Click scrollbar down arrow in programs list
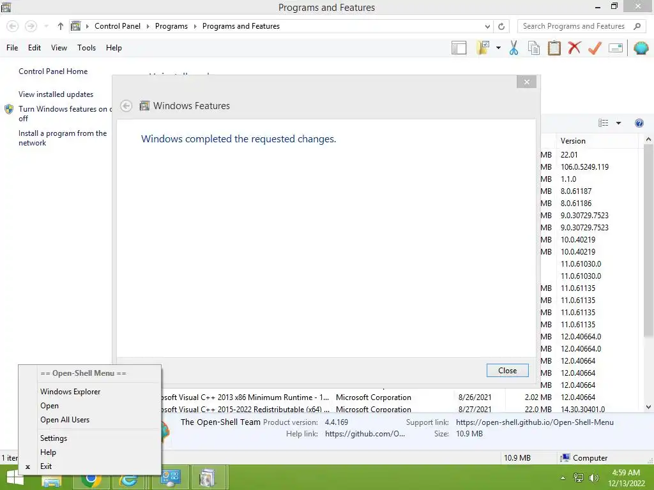This screenshot has height=490, width=654. tap(648, 406)
